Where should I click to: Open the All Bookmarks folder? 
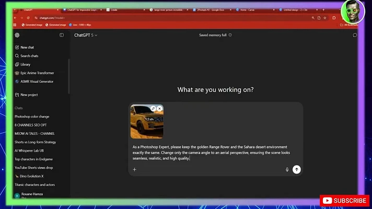(348, 25)
